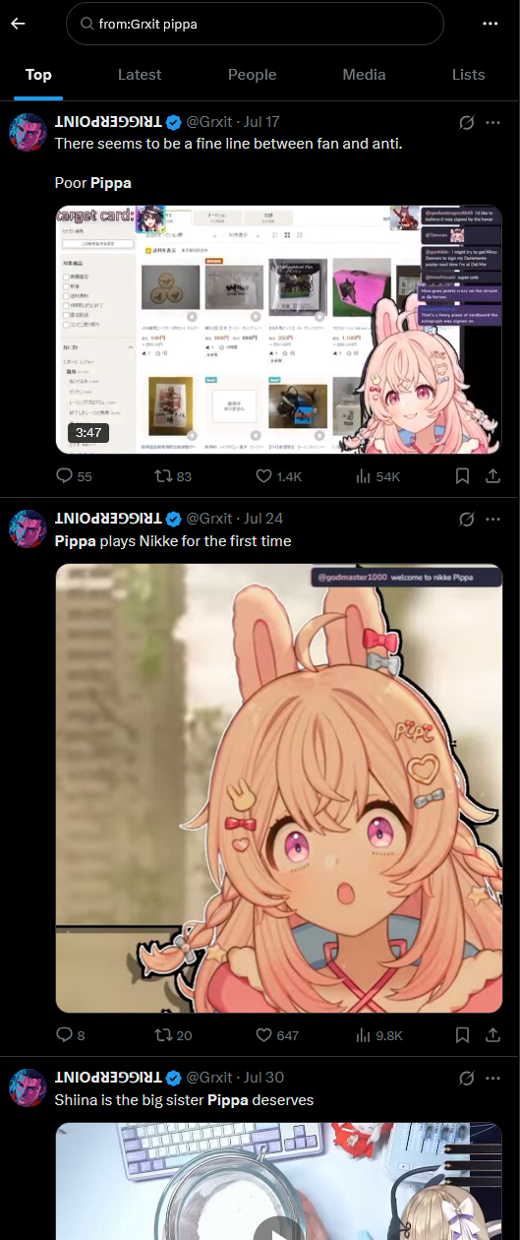Switch to the Latest tab

(140, 75)
